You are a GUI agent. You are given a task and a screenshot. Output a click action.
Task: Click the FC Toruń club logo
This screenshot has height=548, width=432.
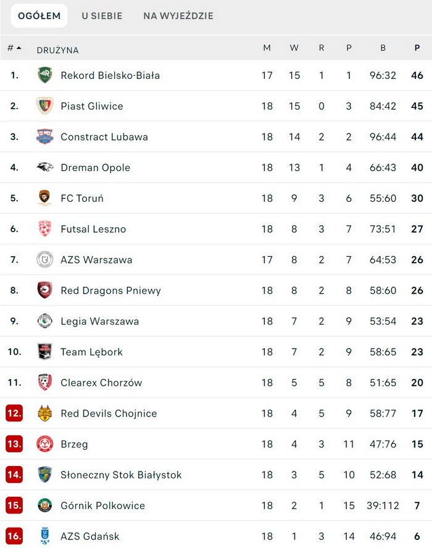[x=44, y=198]
